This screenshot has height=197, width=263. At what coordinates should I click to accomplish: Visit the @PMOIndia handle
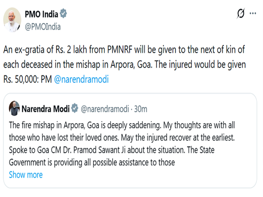43,27
